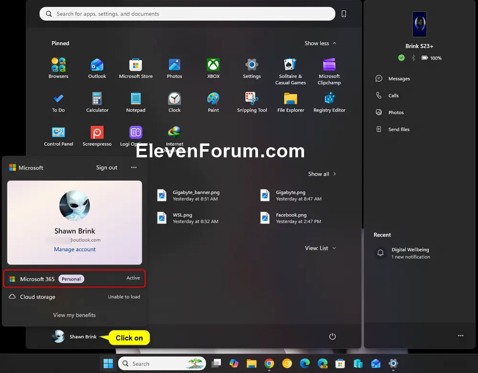Collapse pinned apps with Show less
Image resolution: width=478 pixels, height=373 pixels.
click(320, 44)
